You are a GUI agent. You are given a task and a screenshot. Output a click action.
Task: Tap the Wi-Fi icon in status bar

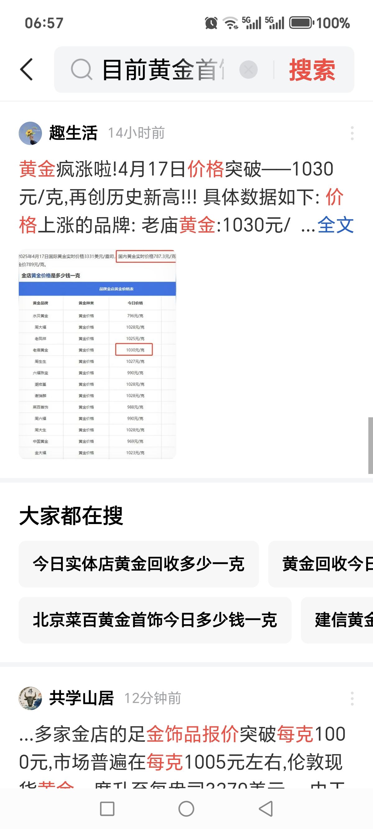231,23
